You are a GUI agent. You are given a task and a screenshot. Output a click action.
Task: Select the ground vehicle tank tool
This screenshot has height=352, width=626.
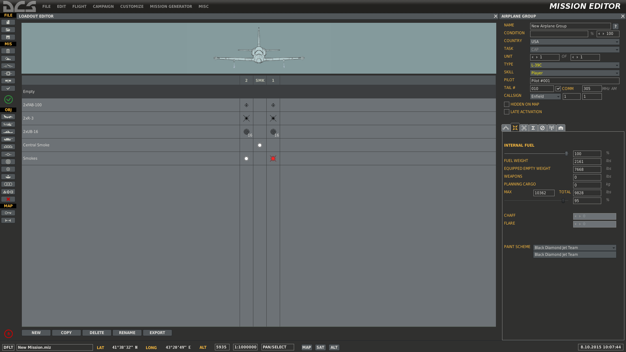(8, 139)
